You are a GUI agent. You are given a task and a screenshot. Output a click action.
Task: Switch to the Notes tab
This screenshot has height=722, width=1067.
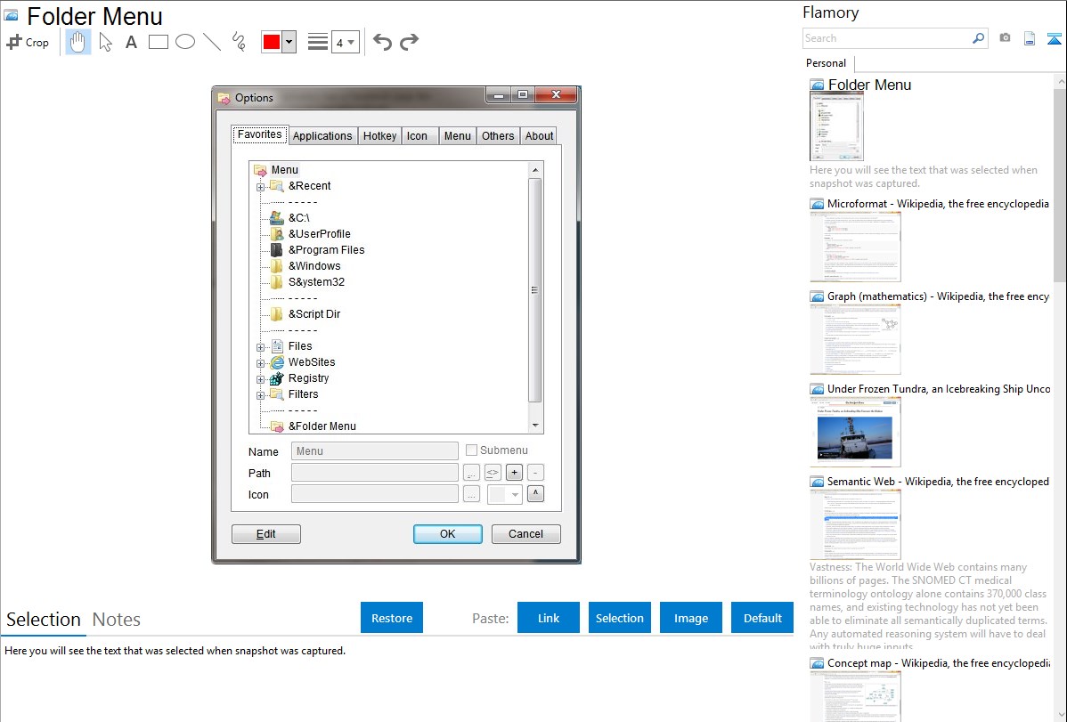[117, 620]
